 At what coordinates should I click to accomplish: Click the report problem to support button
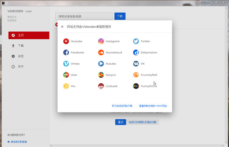click(142, 122)
